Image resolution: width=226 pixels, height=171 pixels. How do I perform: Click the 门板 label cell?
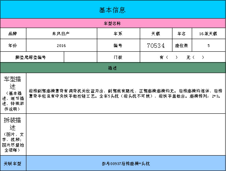119,57
